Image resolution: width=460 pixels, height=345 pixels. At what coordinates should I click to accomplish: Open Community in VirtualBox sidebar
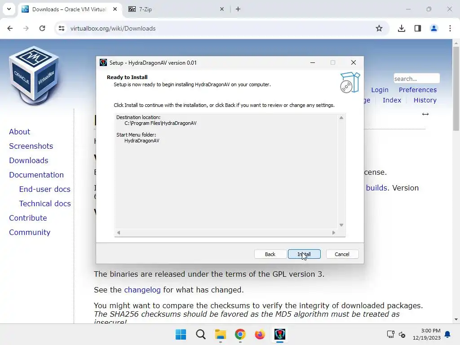[x=30, y=232]
